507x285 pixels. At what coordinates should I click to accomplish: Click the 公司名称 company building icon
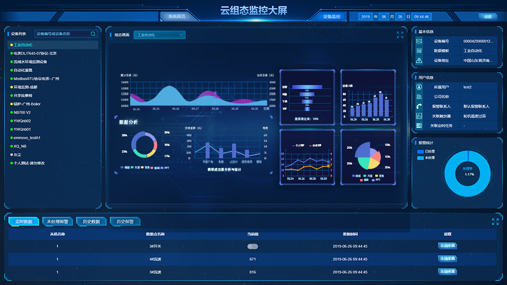419,97
